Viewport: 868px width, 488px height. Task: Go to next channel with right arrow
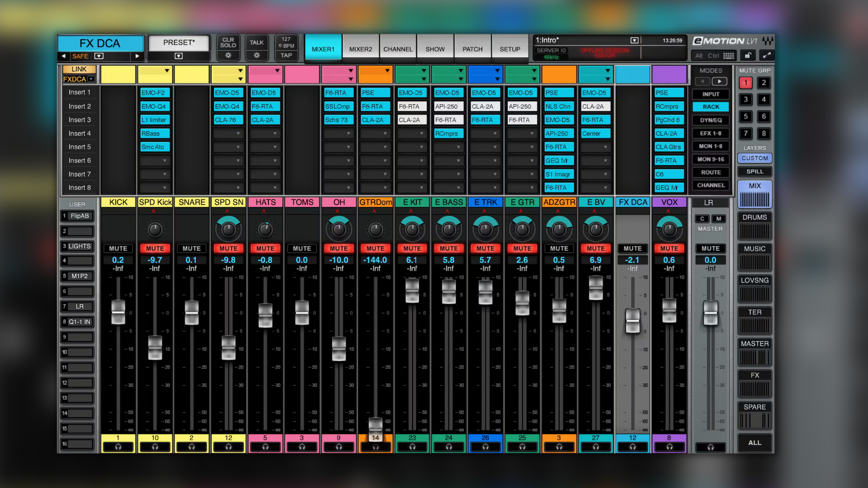click(x=137, y=56)
